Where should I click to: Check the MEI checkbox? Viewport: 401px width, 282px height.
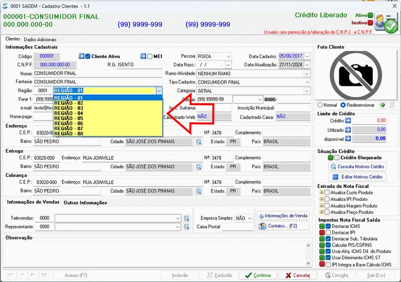(150, 56)
